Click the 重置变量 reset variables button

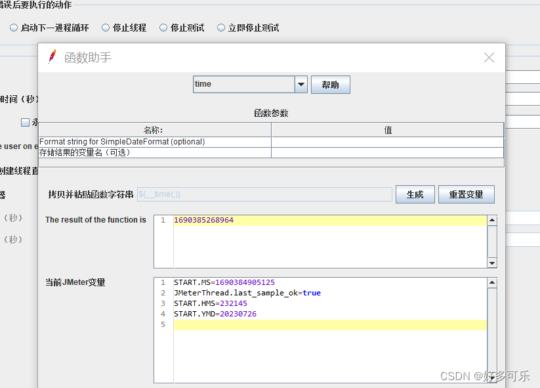[467, 194]
